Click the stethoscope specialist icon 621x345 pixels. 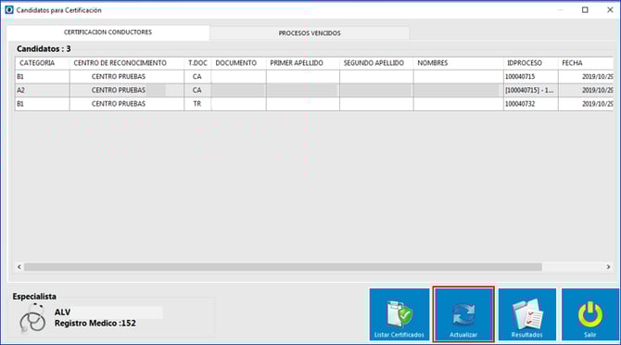32,318
